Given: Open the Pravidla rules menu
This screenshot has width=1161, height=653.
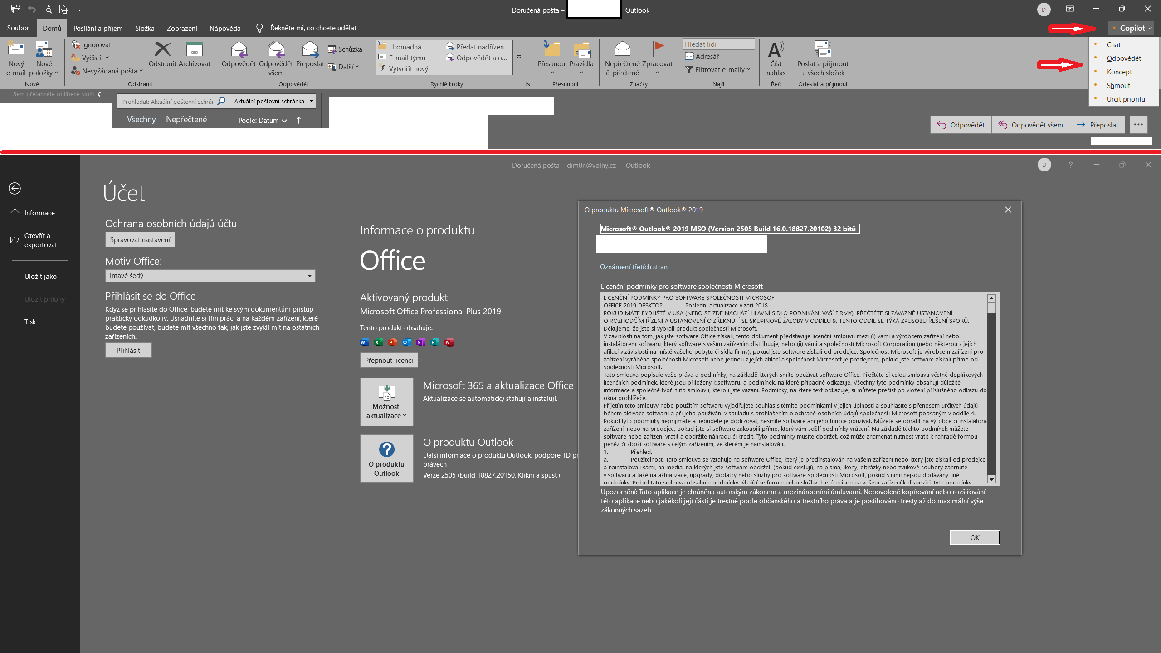Looking at the screenshot, I should (581, 59).
